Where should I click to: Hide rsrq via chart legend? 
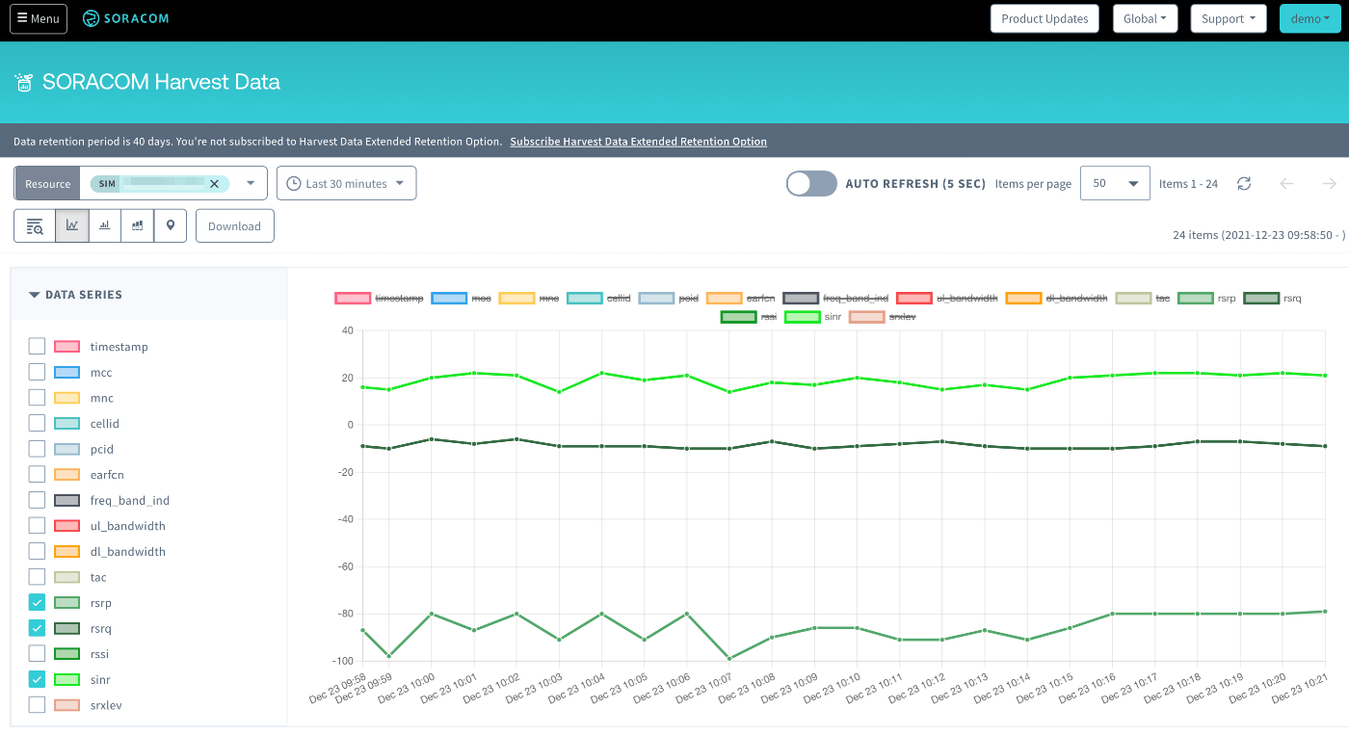1273,299
